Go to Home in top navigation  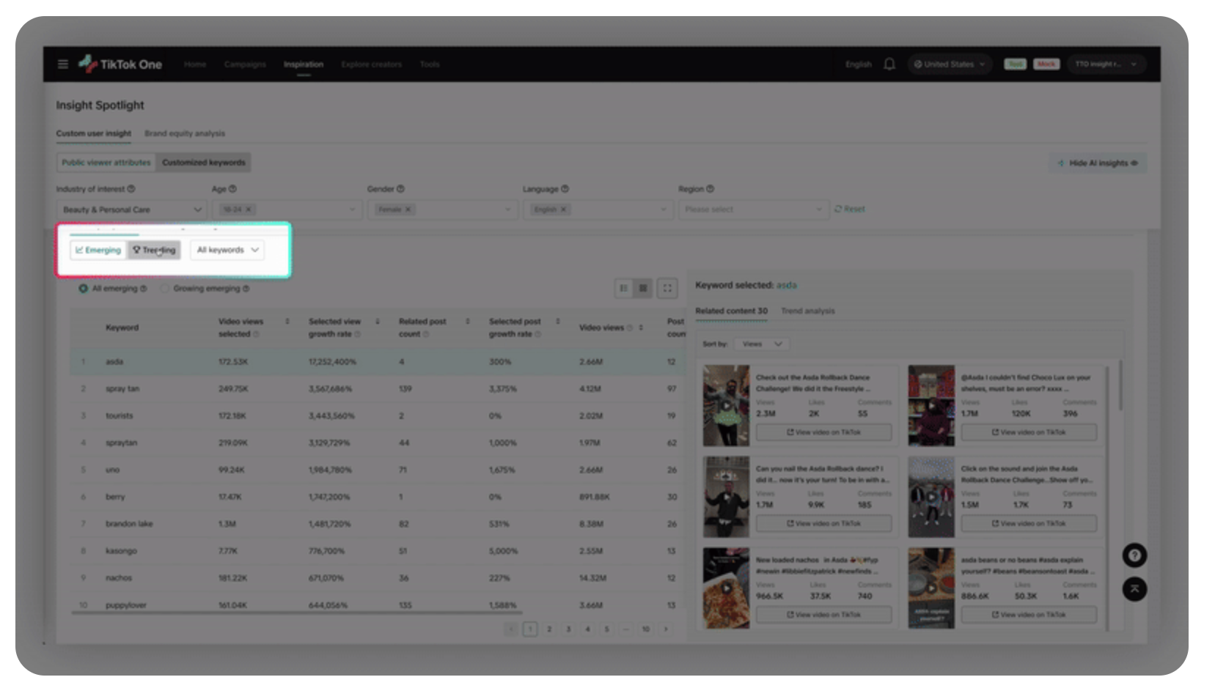click(195, 64)
